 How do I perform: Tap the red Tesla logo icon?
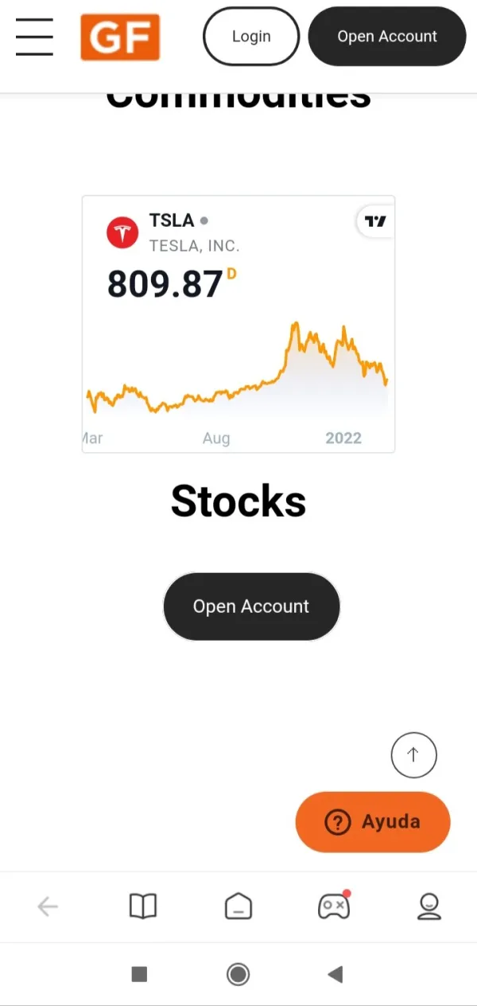click(x=122, y=232)
